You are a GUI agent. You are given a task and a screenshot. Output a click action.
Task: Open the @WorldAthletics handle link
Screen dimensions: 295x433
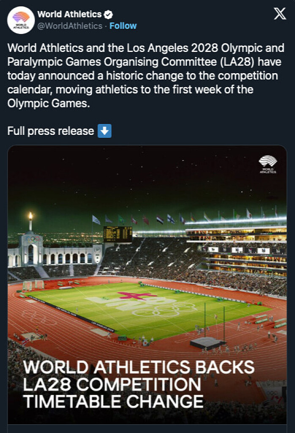coord(70,26)
